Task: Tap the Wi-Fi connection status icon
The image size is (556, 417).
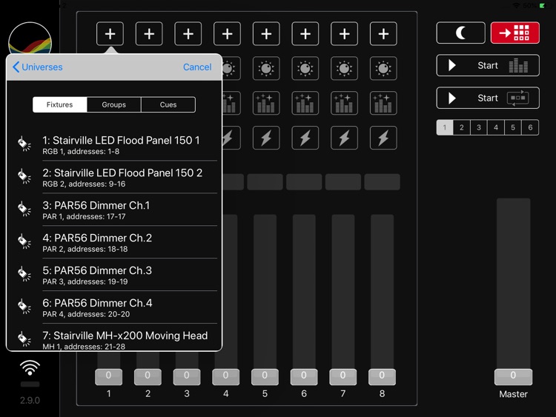Action: [x=30, y=368]
